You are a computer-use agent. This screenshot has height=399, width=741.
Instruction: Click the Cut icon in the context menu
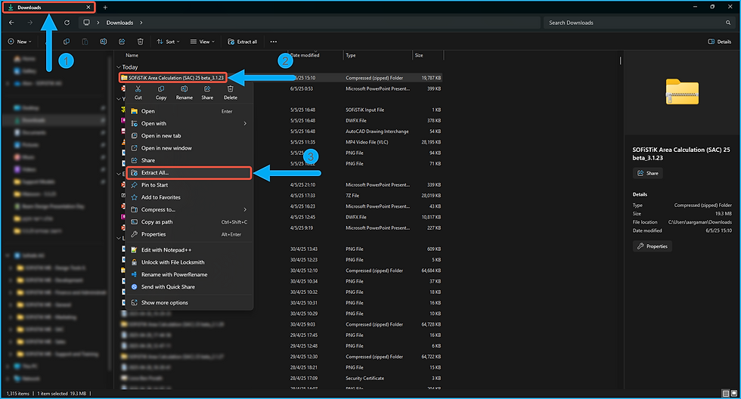coord(138,88)
